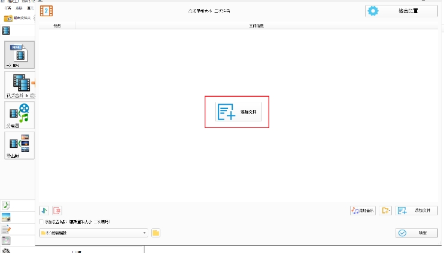Click the red remove-file icon at bottom left
This screenshot has width=444, height=253.
57,211
